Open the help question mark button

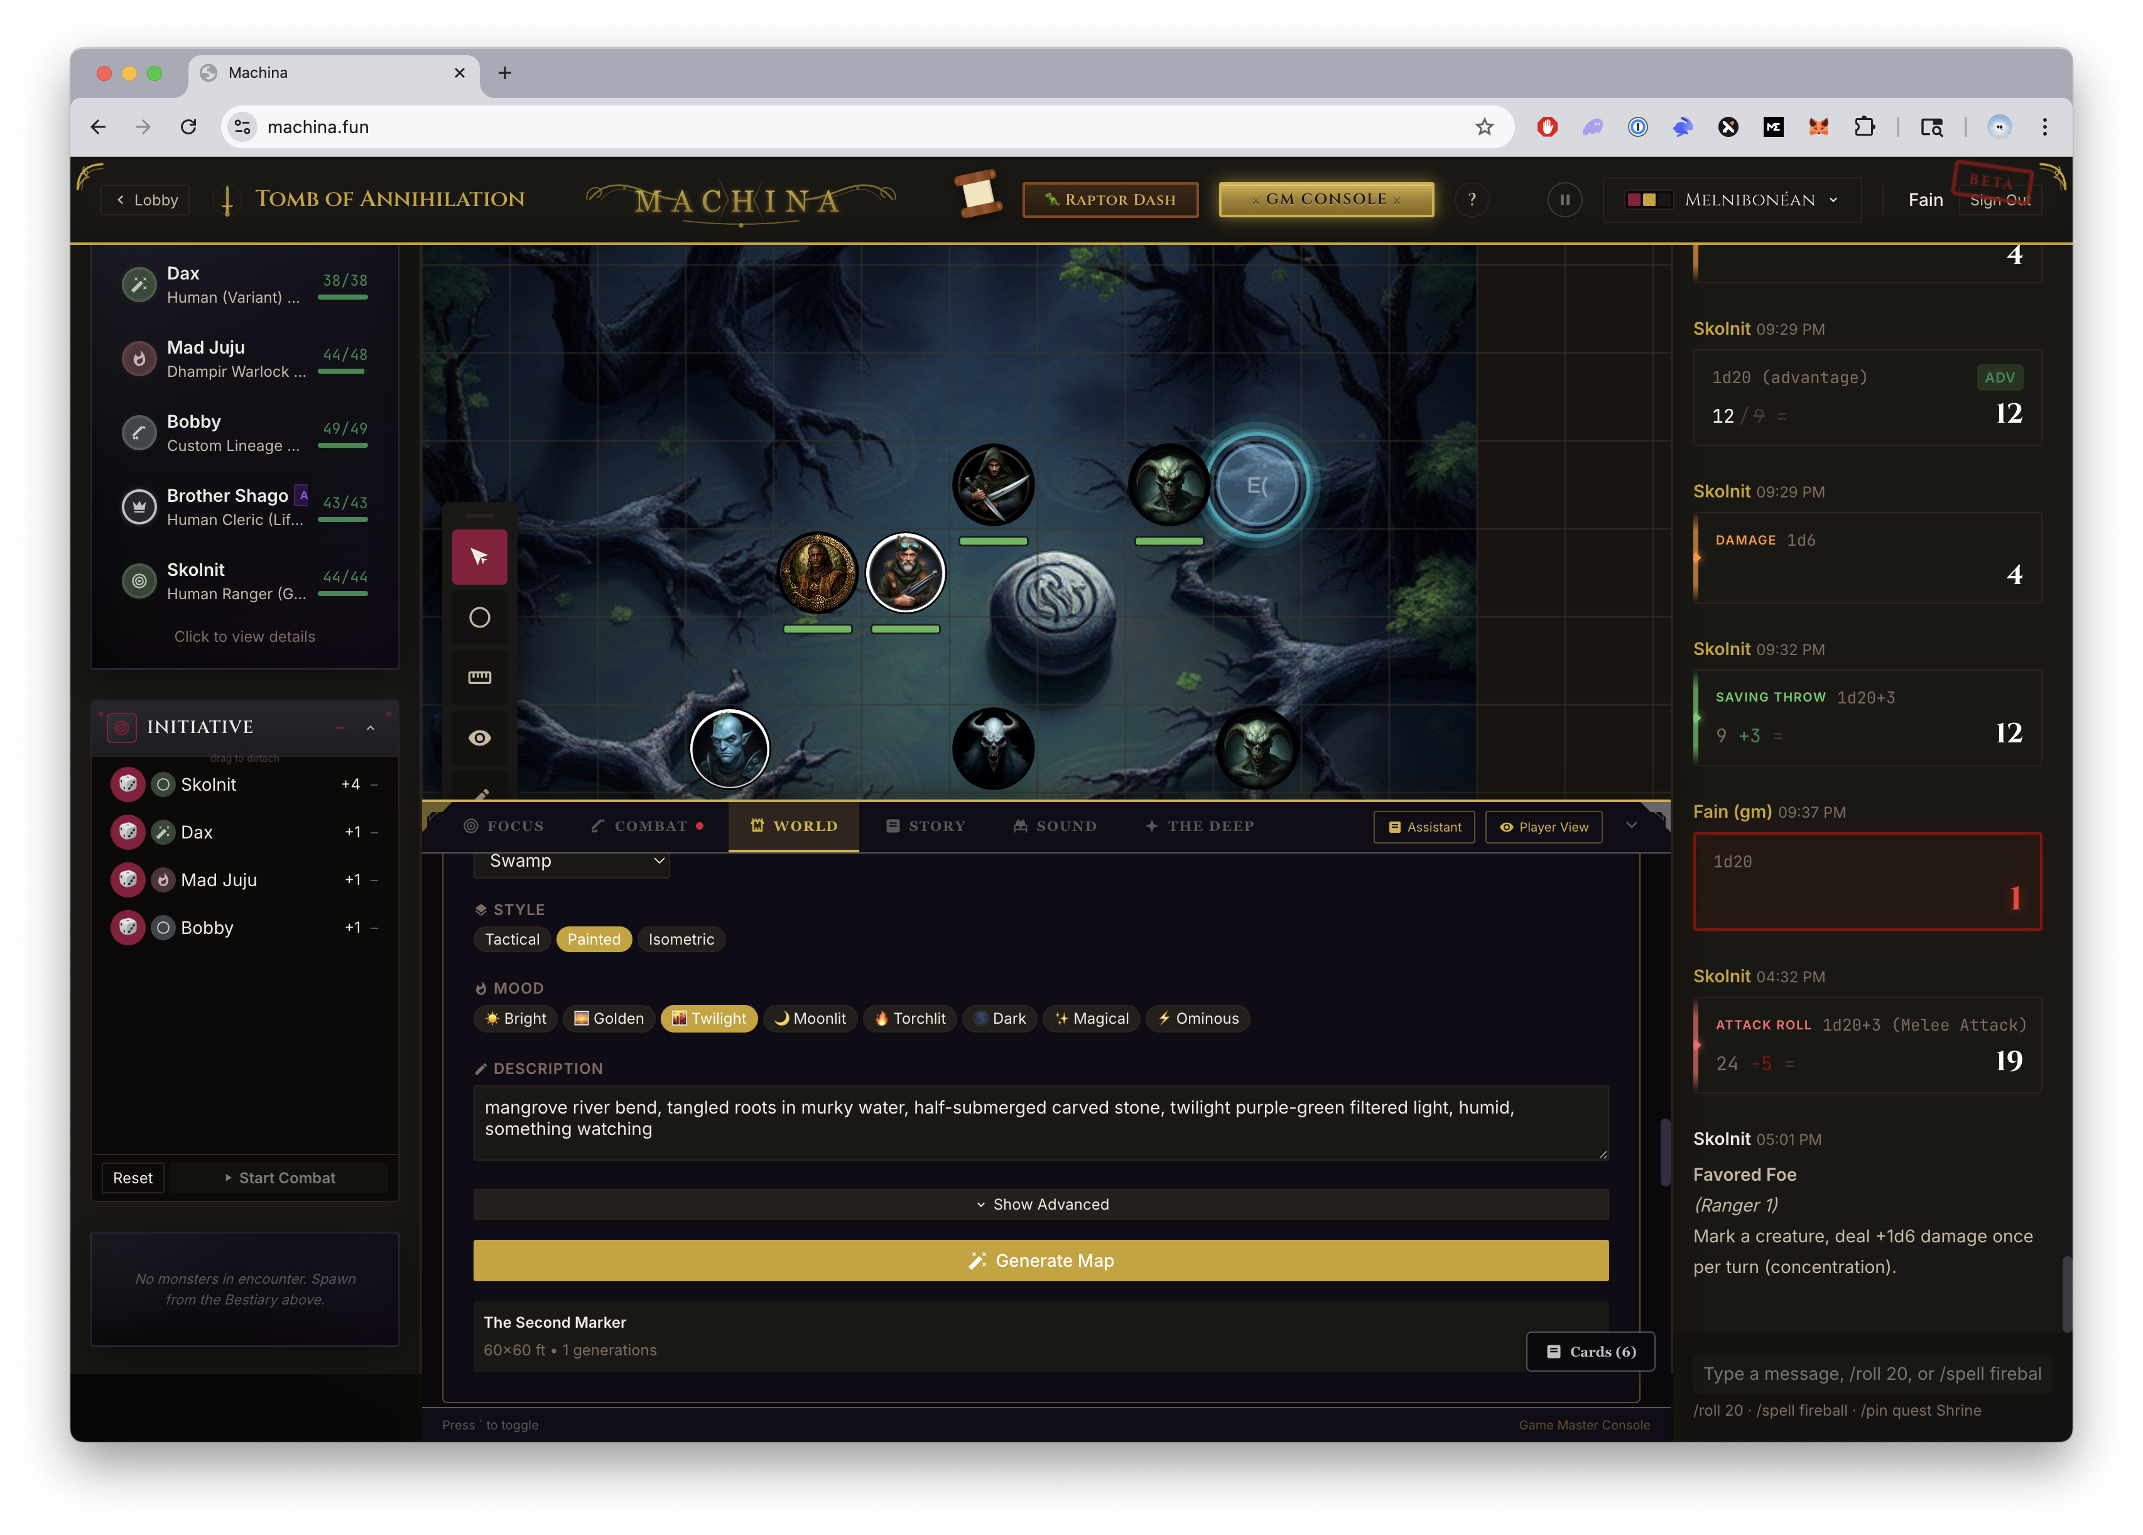(x=1471, y=199)
